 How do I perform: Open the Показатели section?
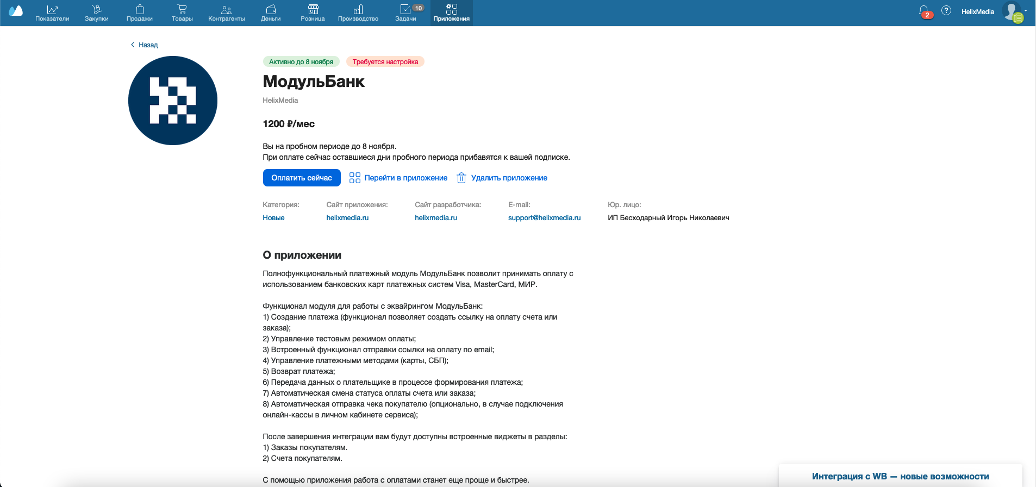(x=52, y=13)
